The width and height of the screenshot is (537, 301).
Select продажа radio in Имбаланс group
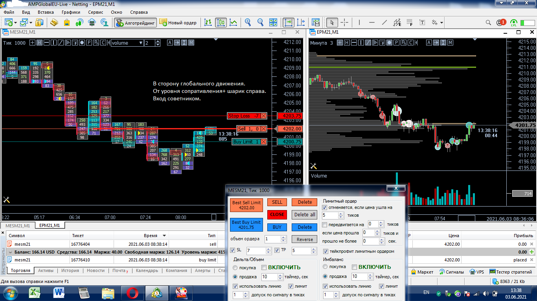(325, 276)
